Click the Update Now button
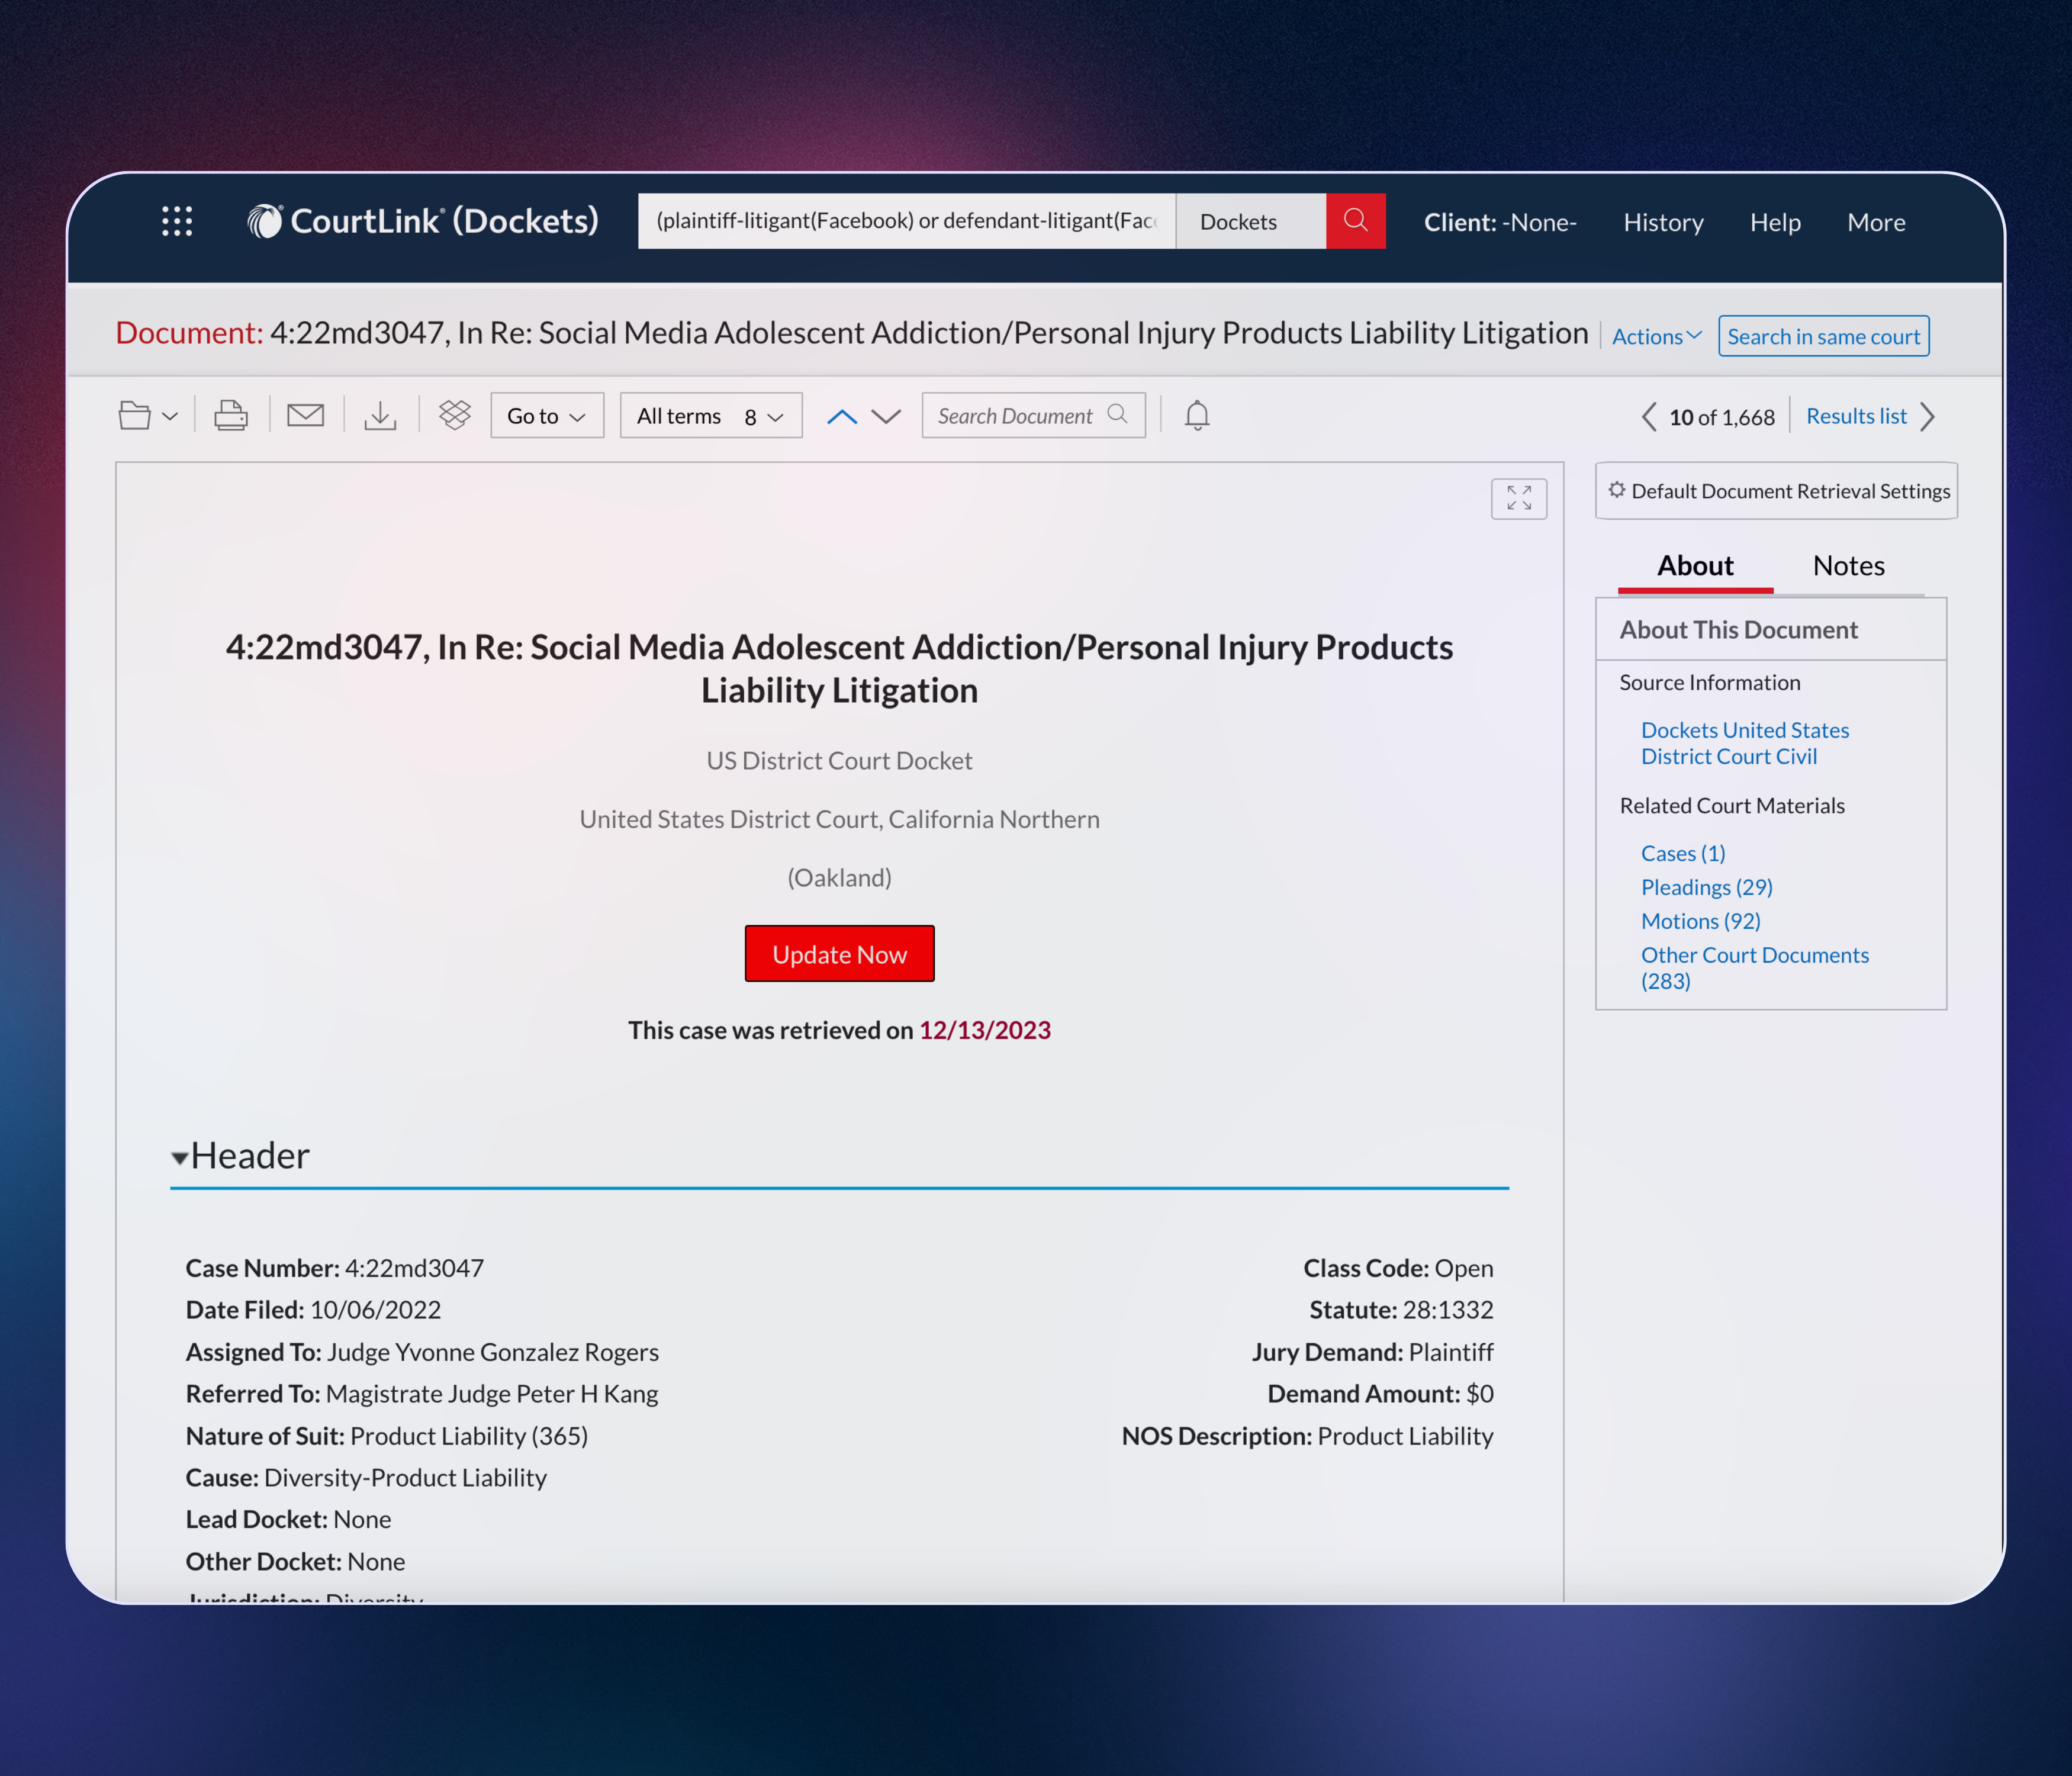The height and width of the screenshot is (1776, 2072). 839,954
